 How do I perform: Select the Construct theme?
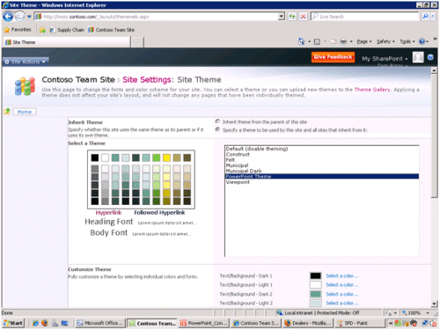click(322, 154)
